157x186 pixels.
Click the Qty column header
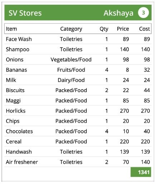point(104,29)
